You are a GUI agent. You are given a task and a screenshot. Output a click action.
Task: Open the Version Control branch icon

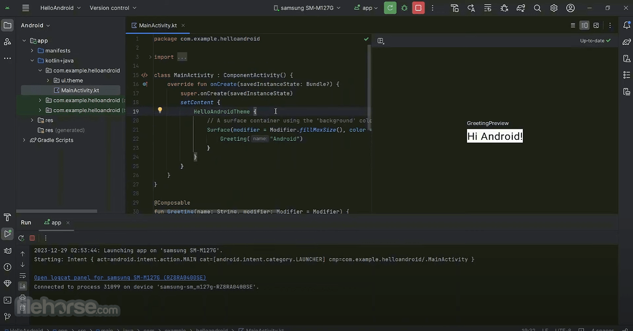(x=8, y=316)
